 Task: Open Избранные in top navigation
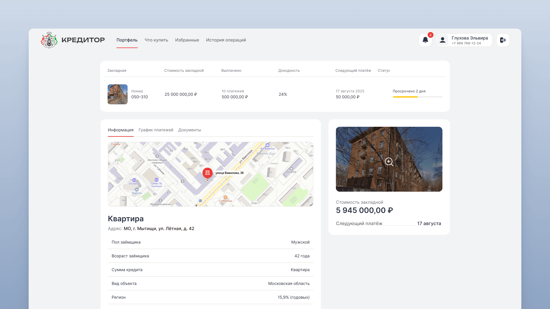point(187,40)
